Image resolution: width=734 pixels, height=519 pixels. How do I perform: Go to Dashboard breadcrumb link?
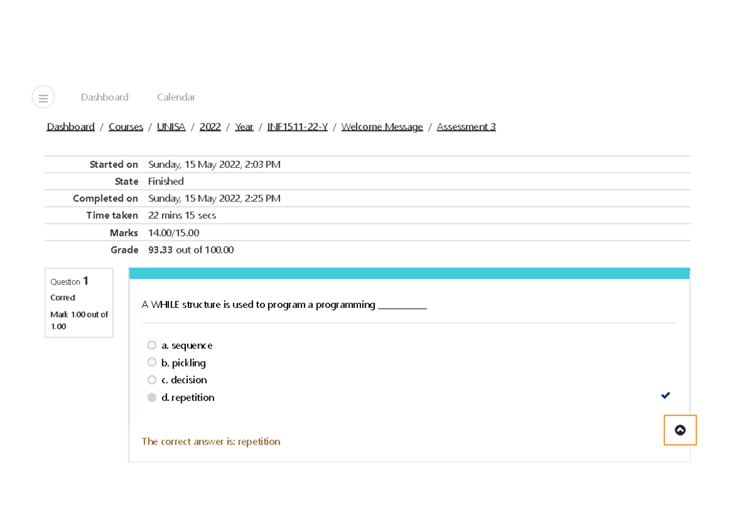(x=70, y=127)
